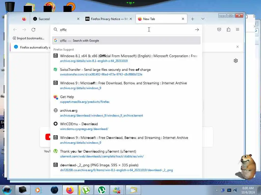Open the media player taskbar icon
Image resolution: width=261 pixels, height=195 pixels.
click(x=38, y=190)
